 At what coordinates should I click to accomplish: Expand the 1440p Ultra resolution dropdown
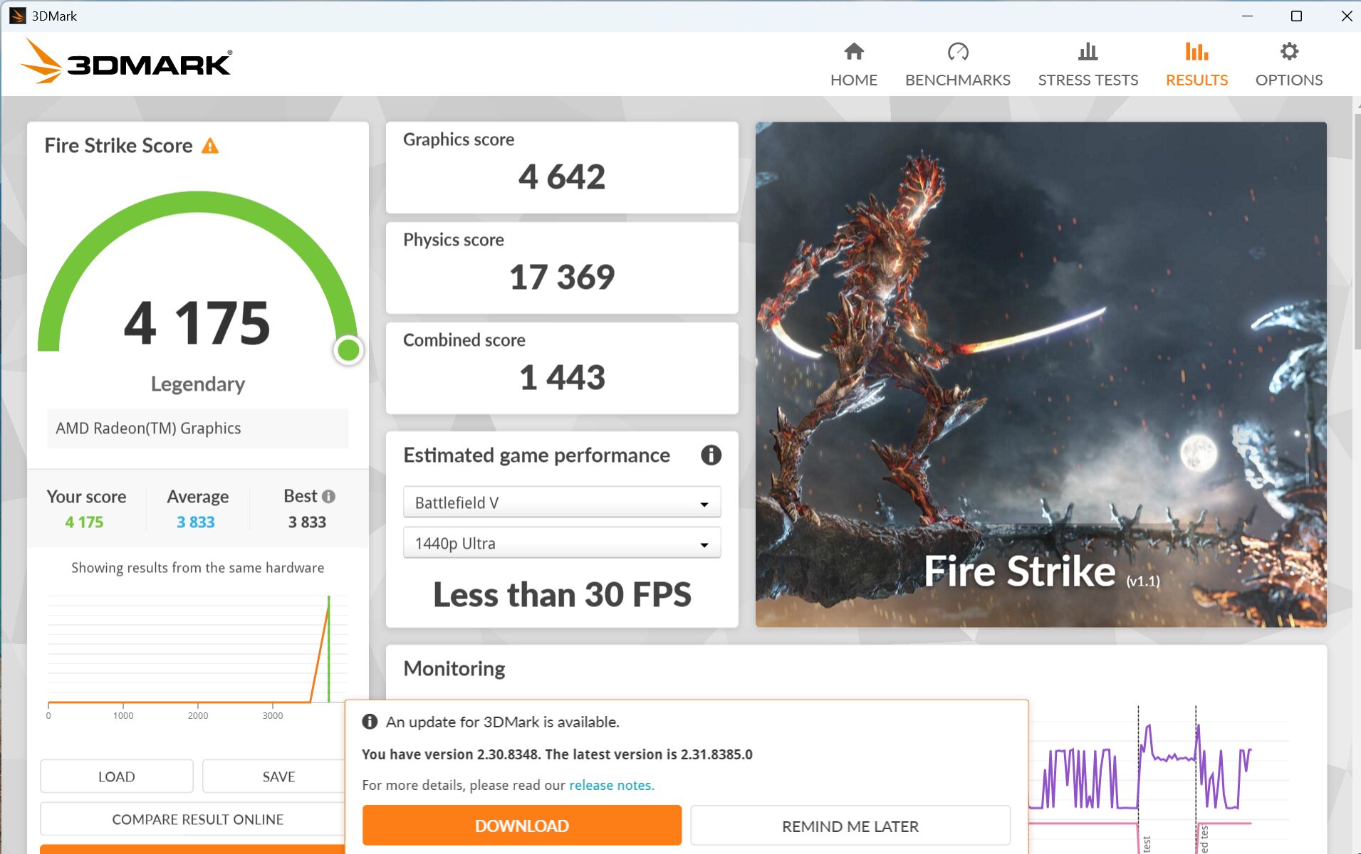[x=562, y=543]
